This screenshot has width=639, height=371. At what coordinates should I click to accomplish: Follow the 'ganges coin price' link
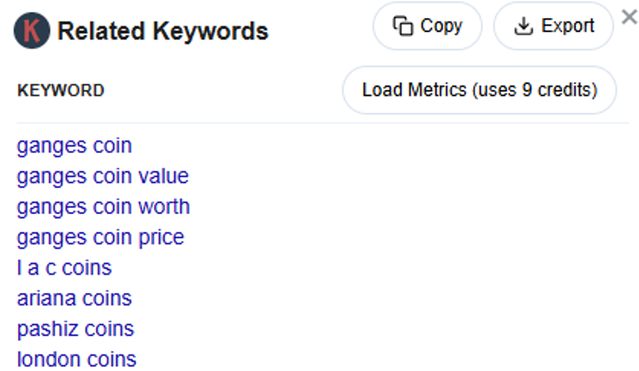click(100, 237)
